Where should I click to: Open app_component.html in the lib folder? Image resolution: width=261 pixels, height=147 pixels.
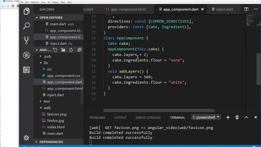pyautogui.click(x=59, y=88)
